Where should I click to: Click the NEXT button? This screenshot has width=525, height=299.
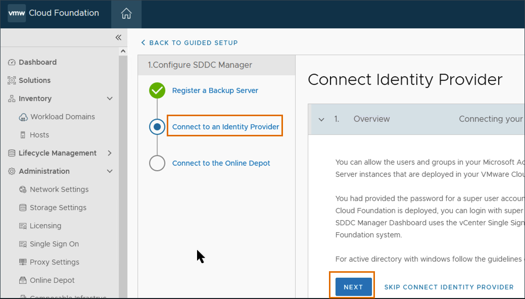tap(352, 286)
